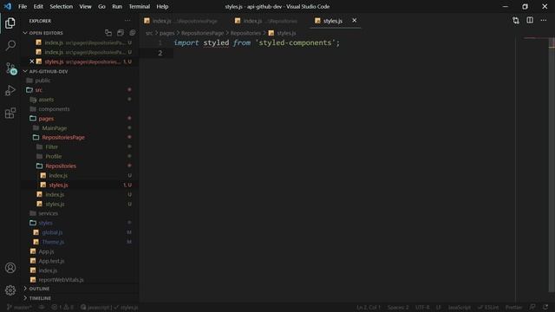This screenshot has height=312, width=555.
Task: Open errors and warnings count in status bar
Action: point(62,307)
